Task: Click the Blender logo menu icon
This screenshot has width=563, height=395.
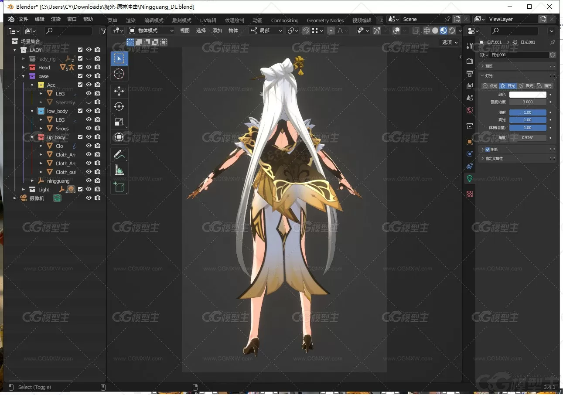Action: [11, 19]
